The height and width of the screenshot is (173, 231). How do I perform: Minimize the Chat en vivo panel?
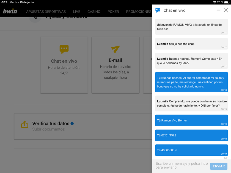tap(218, 10)
